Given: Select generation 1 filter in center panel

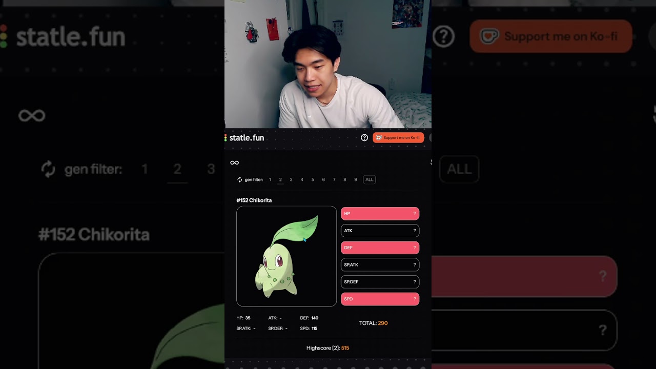Looking at the screenshot, I should [270, 180].
